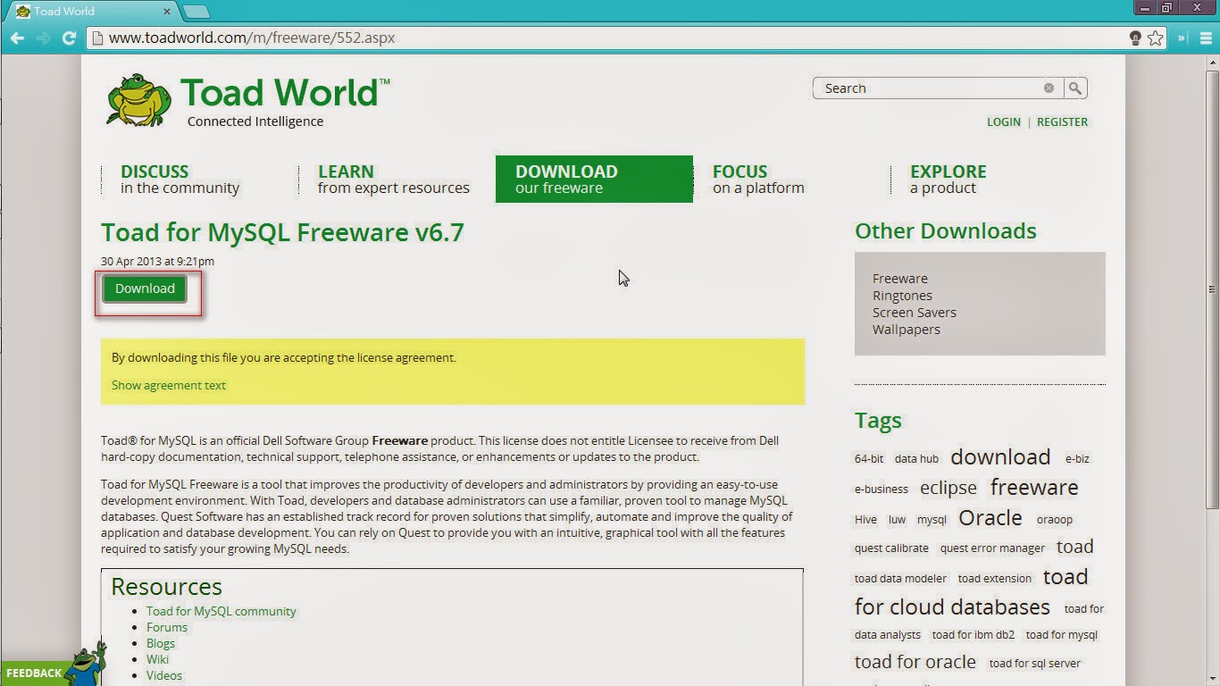This screenshot has width=1220, height=686.
Task: Click the lightbulb icon in the address bar
Action: coord(1135,38)
